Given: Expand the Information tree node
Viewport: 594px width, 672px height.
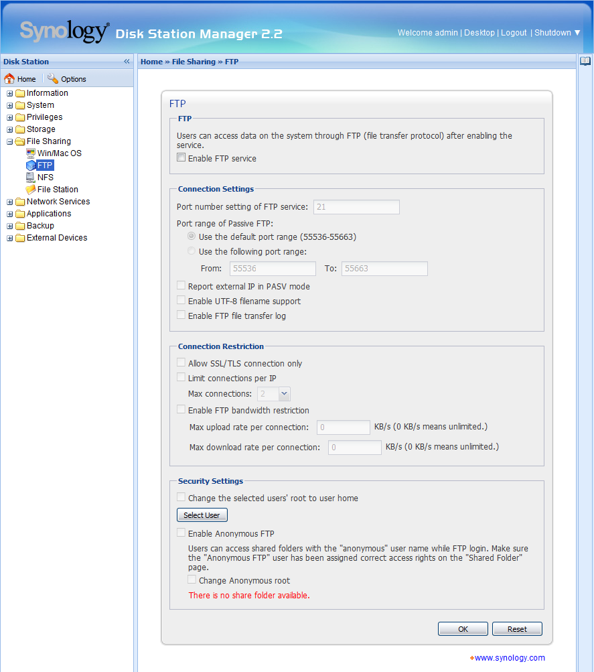Looking at the screenshot, I should coord(9,93).
